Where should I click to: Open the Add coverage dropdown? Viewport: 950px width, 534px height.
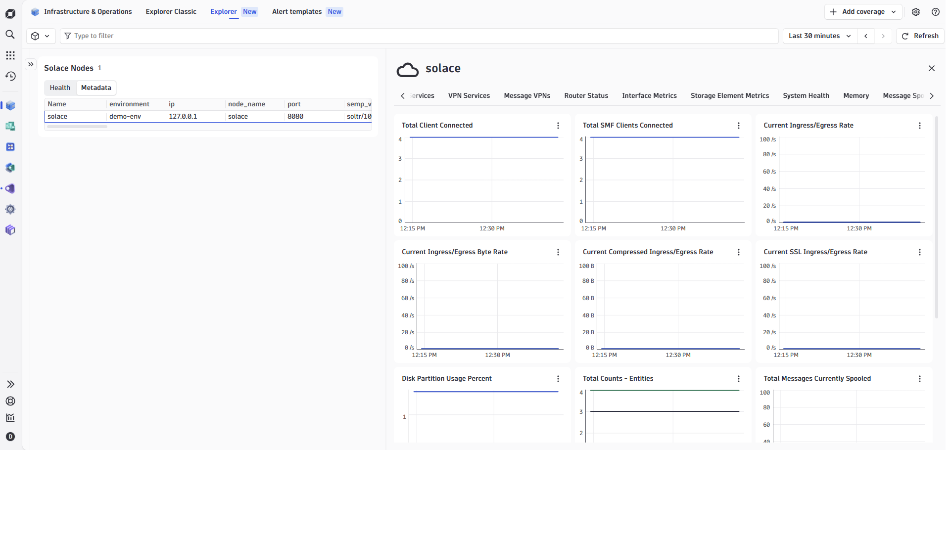click(863, 12)
